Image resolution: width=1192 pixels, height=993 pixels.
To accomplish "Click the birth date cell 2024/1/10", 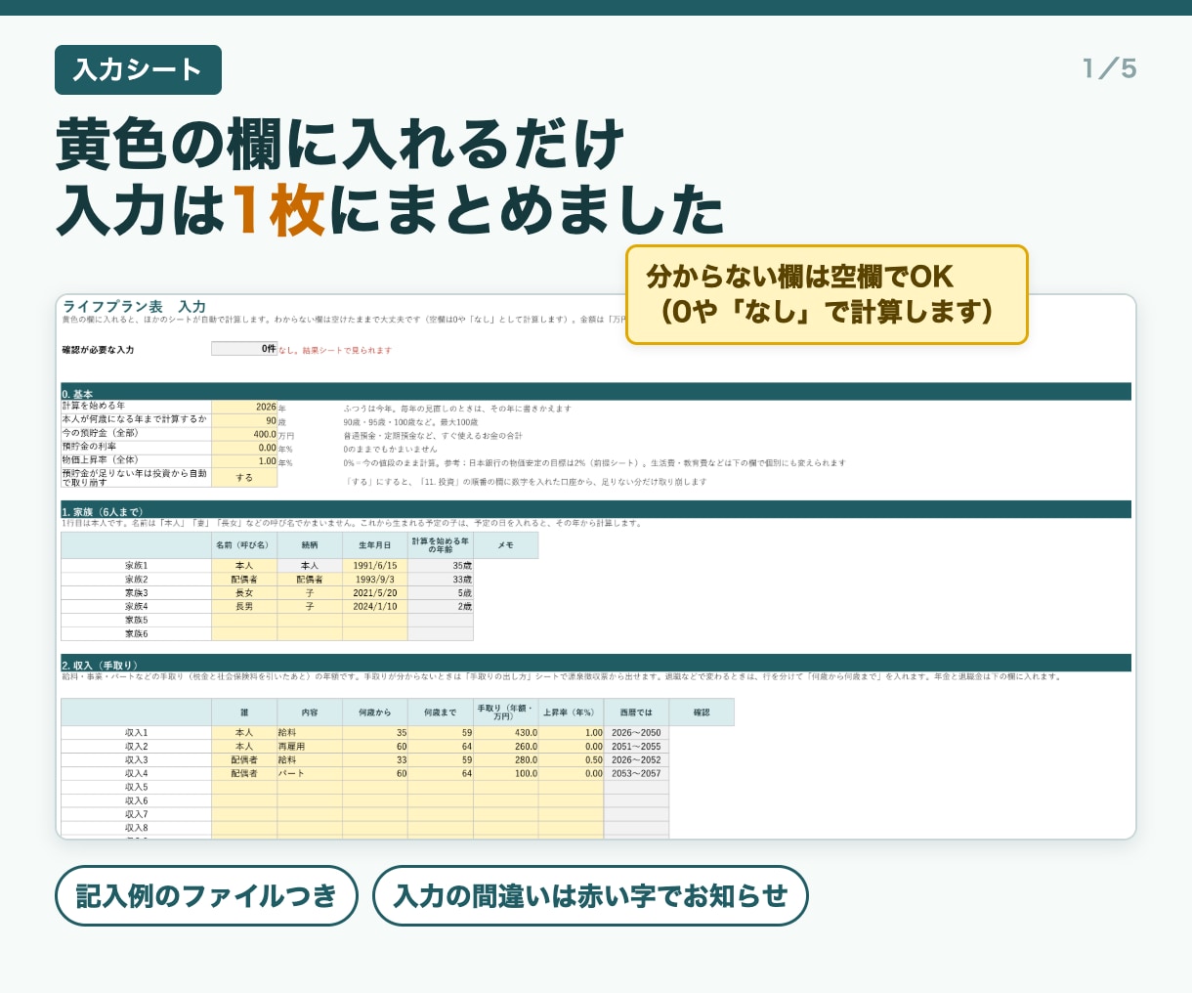I will pos(375,607).
